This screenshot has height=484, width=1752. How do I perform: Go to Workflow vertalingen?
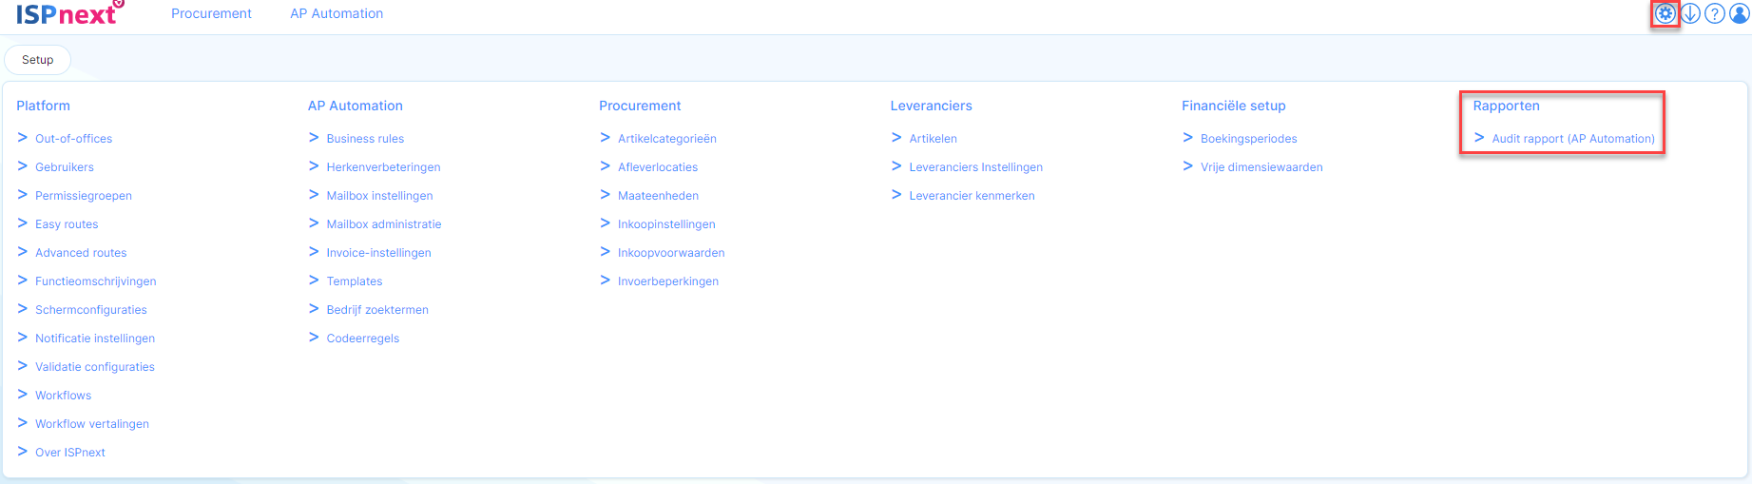(x=92, y=424)
